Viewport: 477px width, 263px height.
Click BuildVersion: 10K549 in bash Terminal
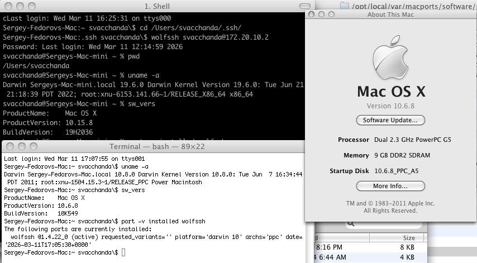coord(41,213)
